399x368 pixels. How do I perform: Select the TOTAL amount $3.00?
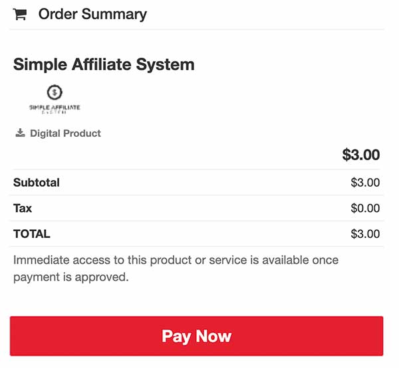(x=365, y=234)
